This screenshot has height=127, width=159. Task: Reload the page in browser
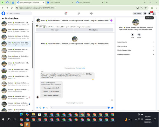click(12, 8)
